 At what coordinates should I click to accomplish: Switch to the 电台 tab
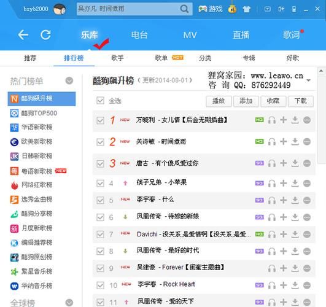[x=139, y=35]
